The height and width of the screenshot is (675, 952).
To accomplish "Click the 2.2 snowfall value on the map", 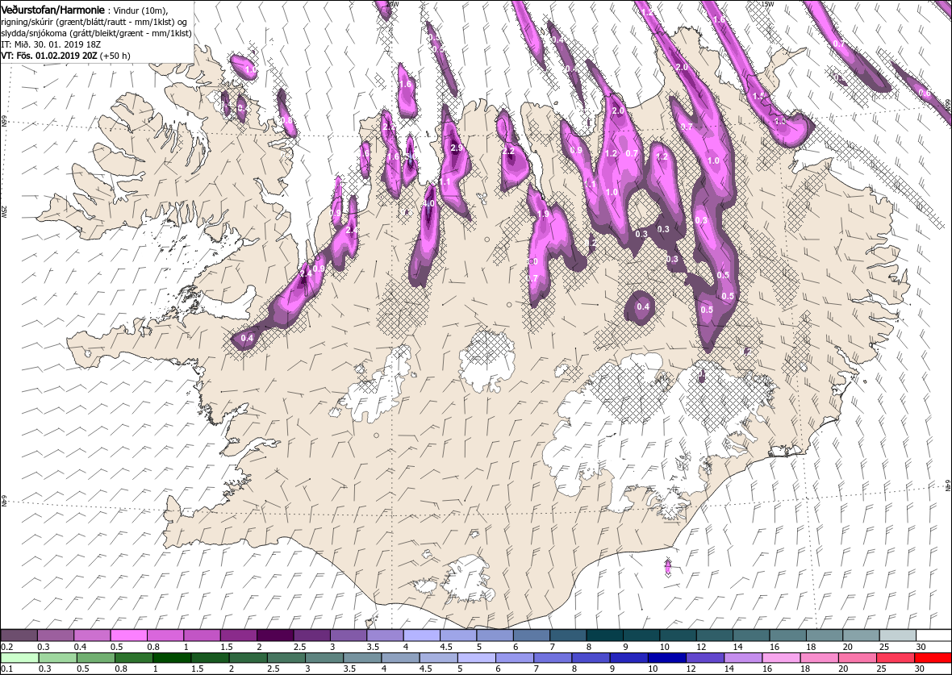I will 508,151.
